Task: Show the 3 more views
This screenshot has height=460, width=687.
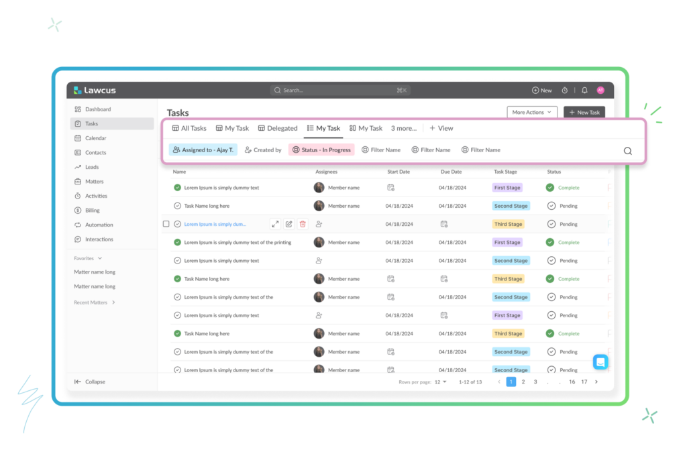Action: [x=403, y=128]
